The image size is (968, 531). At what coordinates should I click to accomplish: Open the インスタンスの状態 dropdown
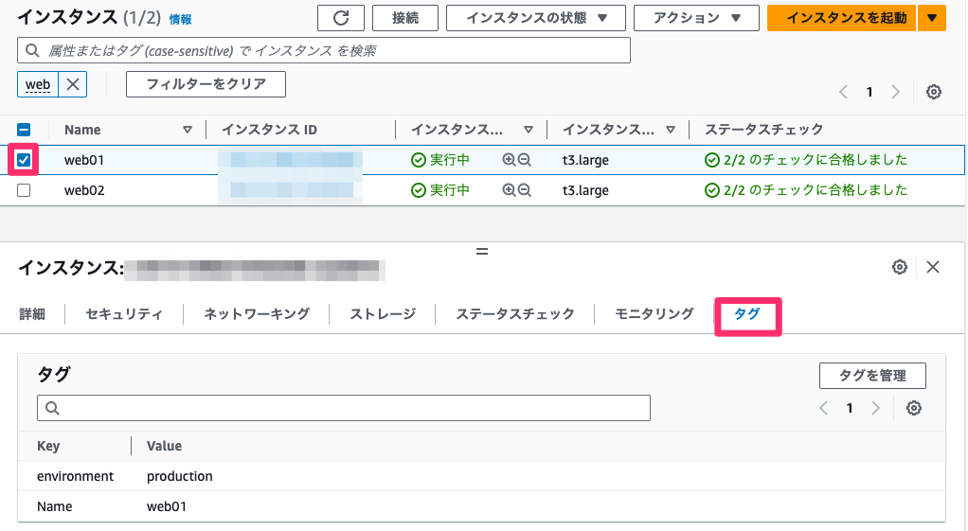[536, 18]
